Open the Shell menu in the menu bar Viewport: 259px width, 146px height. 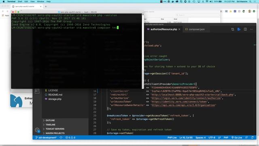pos(20,2)
